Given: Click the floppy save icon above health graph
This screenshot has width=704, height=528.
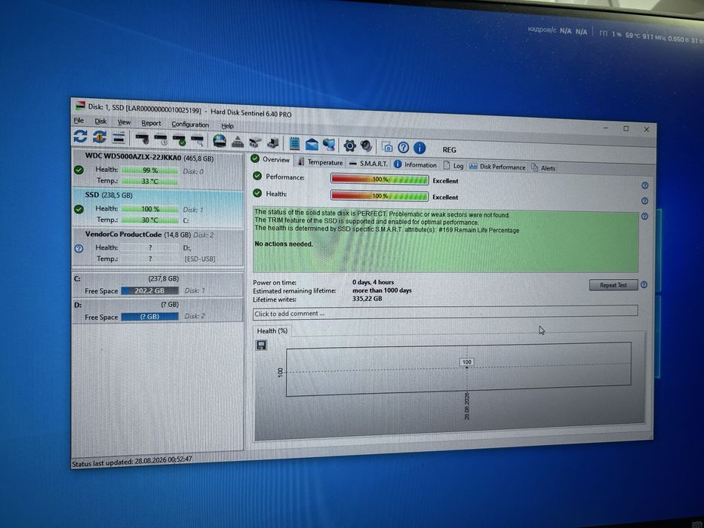Looking at the screenshot, I should pyautogui.click(x=261, y=345).
